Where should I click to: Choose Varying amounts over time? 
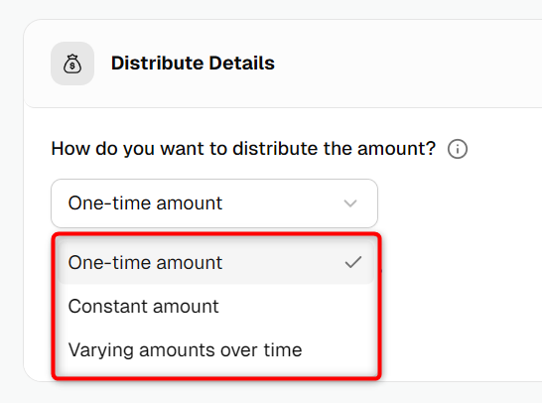click(x=215, y=349)
